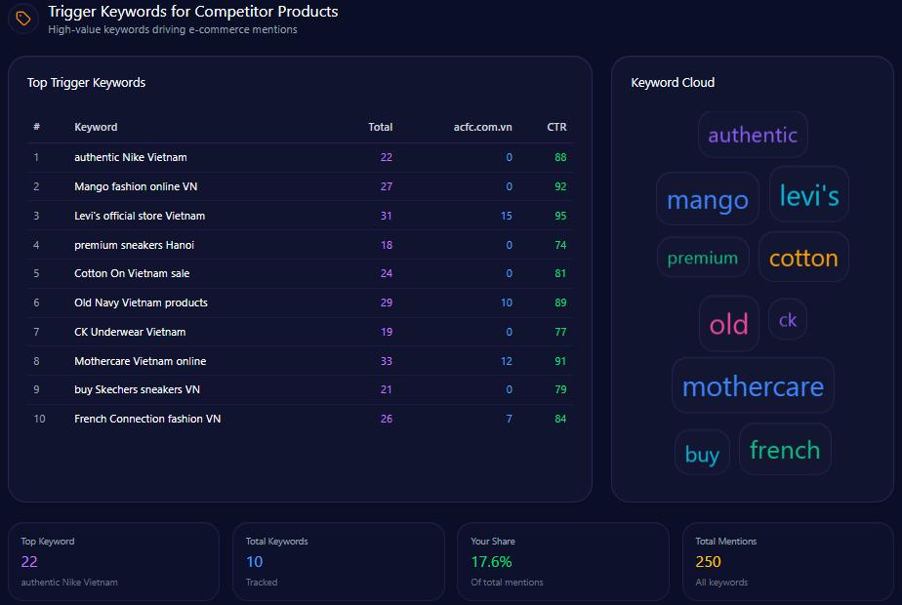Select the 'authentic' keyword cloud tag

point(753,135)
